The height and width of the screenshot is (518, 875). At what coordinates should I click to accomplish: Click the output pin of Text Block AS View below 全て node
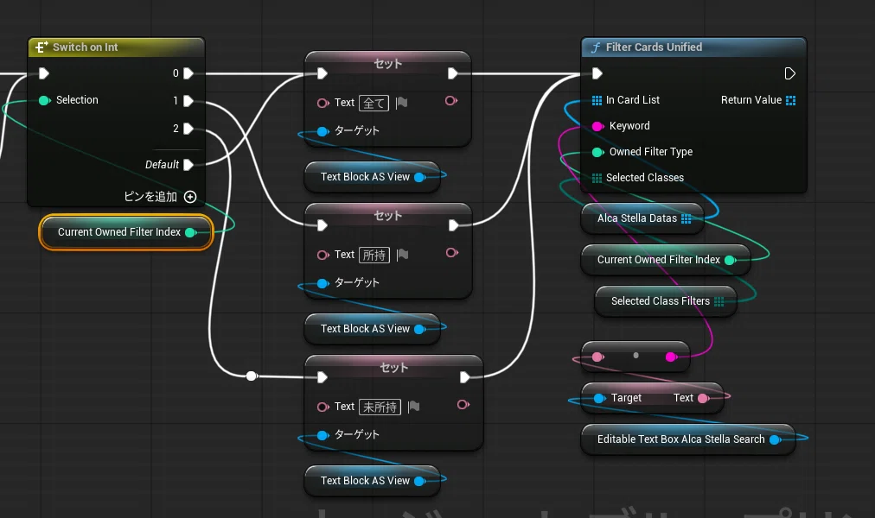coord(419,177)
